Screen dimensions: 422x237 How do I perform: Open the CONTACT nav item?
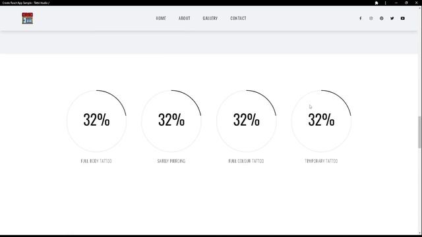[x=238, y=18]
